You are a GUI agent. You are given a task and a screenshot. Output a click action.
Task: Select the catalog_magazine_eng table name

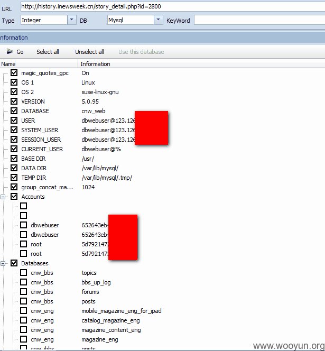110,320
